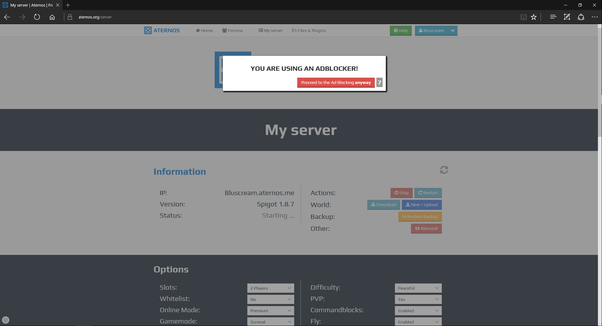Click the My server page title

point(301,130)
